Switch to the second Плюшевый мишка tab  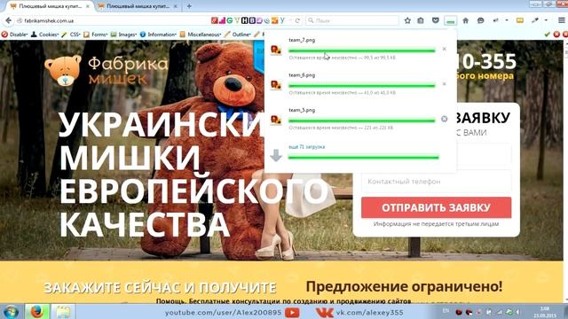pos(138,6)
